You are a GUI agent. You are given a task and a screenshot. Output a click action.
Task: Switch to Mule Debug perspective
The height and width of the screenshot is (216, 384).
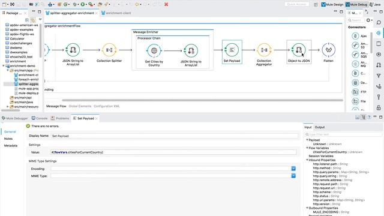coord(356,4)
